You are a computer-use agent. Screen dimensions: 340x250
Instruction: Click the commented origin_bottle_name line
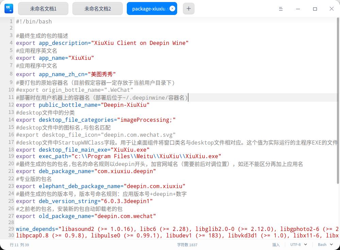point(74,90)
